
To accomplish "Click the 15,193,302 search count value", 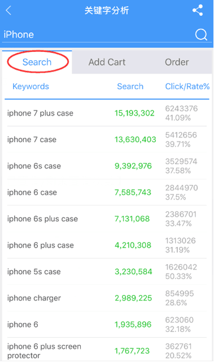I will point(134,113).
